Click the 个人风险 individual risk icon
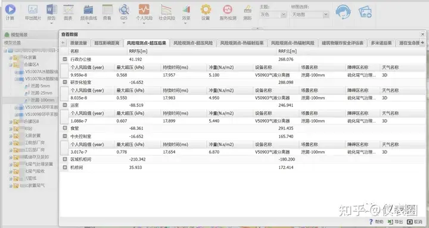This screenshot has width=429, height=228. coord(144,10)
